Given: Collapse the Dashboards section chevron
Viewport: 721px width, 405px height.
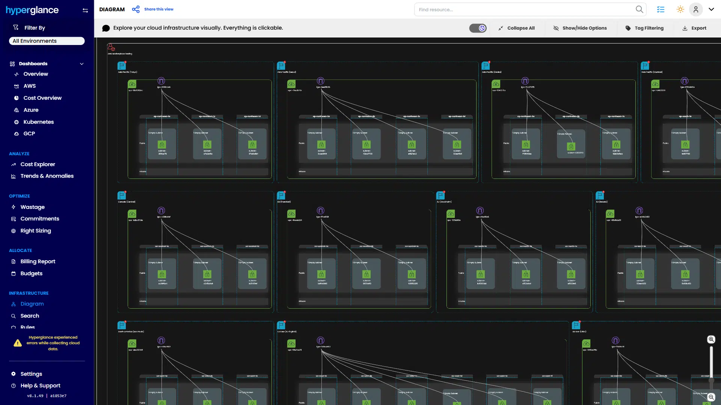Looking at the screenshot, I should pos(81,64).
